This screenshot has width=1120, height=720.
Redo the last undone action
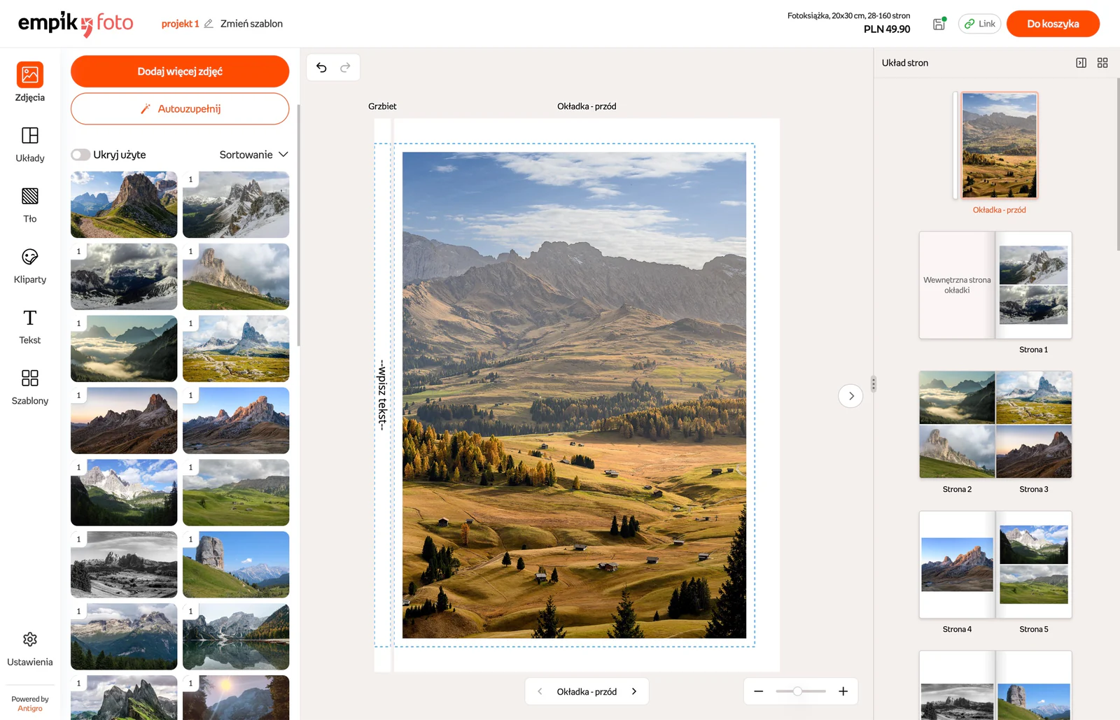coord(345,67)
